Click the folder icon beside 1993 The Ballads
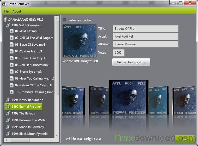The width and height of the screenshot is (198, 146). [x=8, y=113]
